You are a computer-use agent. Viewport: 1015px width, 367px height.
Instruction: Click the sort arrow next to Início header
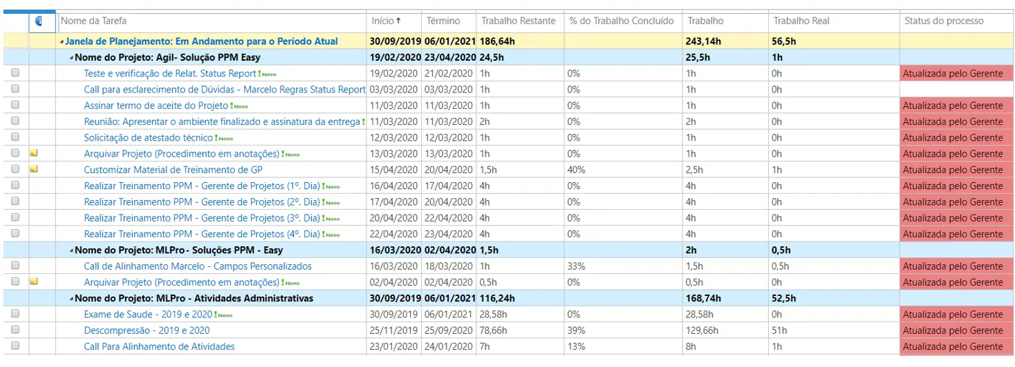[398, 21]
